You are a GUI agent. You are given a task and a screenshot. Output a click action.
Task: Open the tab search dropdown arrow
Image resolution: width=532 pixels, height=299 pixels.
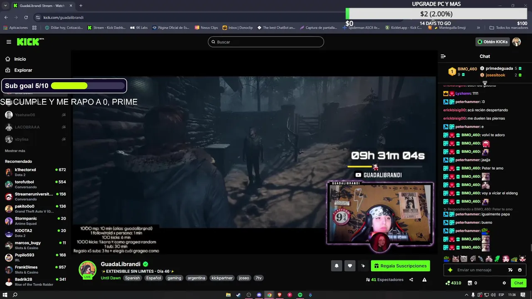[x=5, y=6]
